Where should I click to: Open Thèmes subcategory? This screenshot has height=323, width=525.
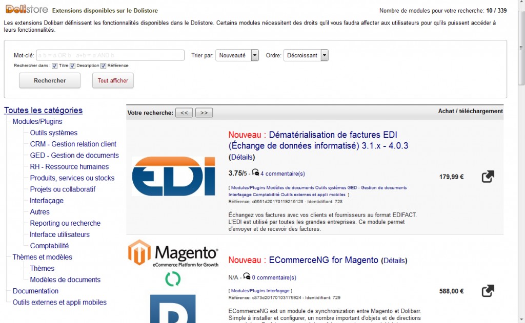42,269
